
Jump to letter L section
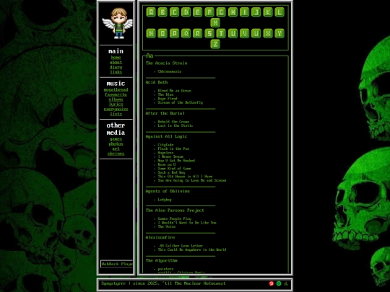tap(279, 12)
